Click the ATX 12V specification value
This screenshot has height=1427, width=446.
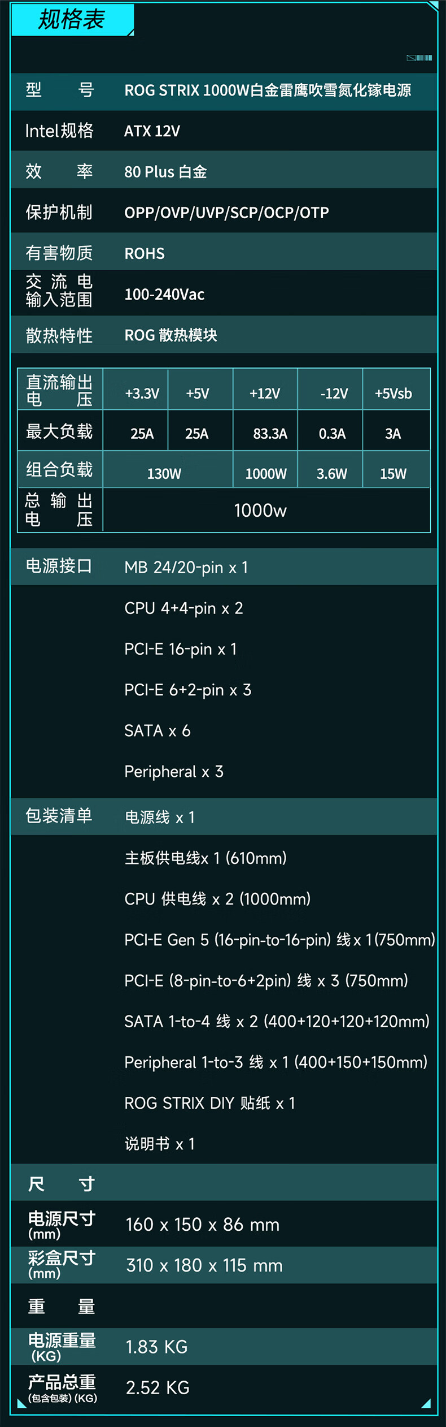pyautogui.click(x=152, y=131)
